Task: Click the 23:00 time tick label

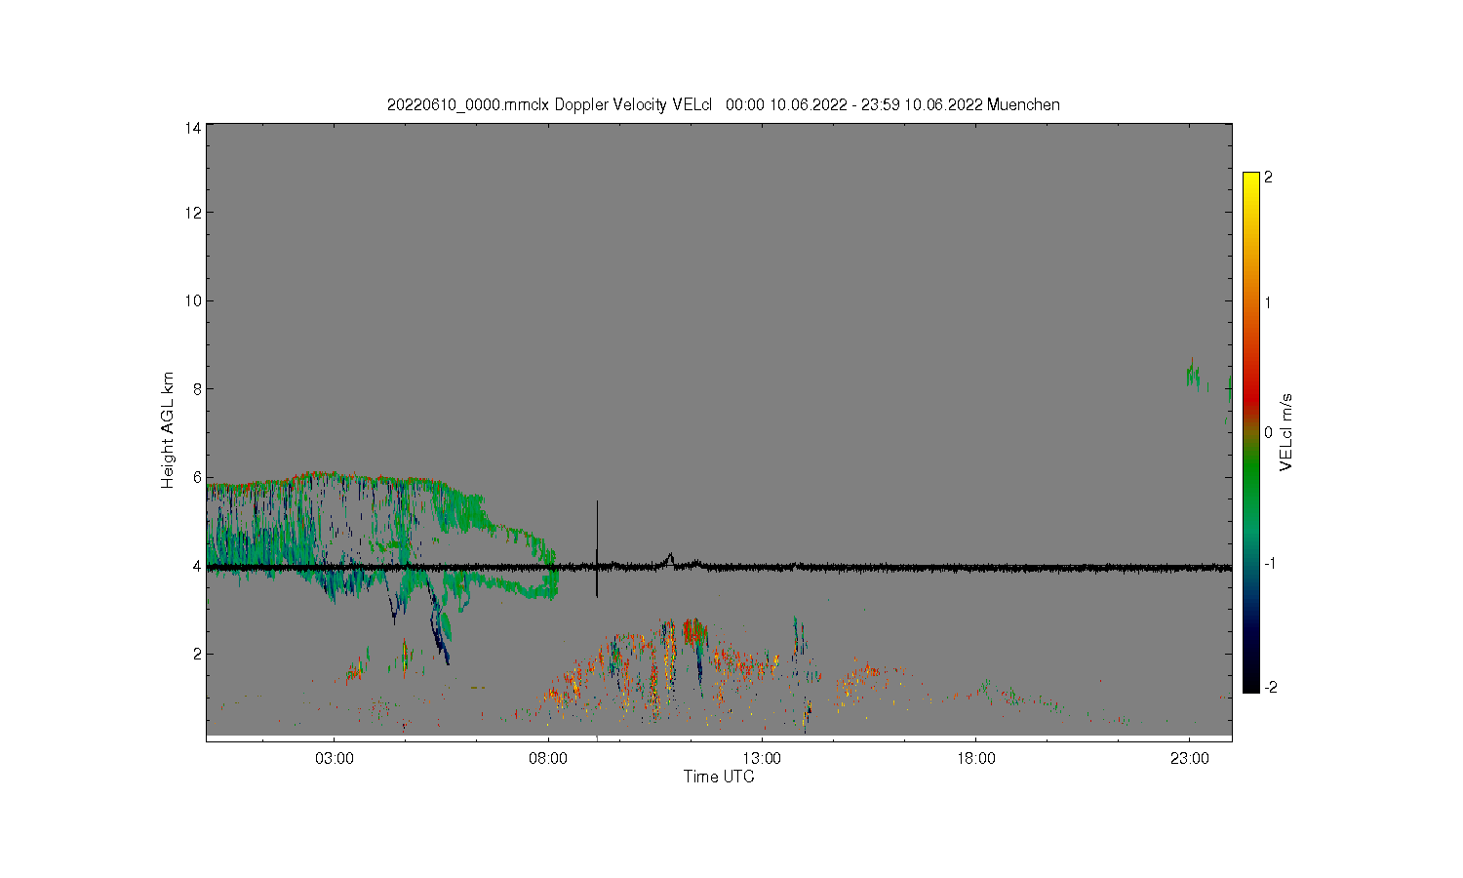Action: [x=1189, y=759]
